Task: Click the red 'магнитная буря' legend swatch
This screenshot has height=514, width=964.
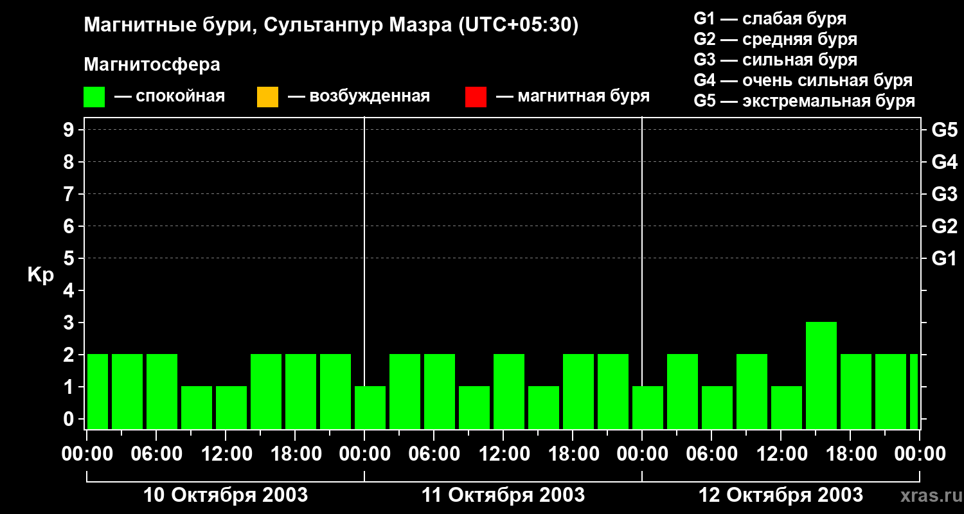Action: 476,97
